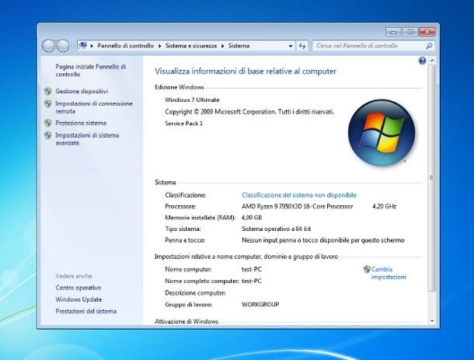Select Pannello di controllo breadcrumb
Image resolution: width=474 pixels, height=360 pixels.
click(x=125, y=46)
